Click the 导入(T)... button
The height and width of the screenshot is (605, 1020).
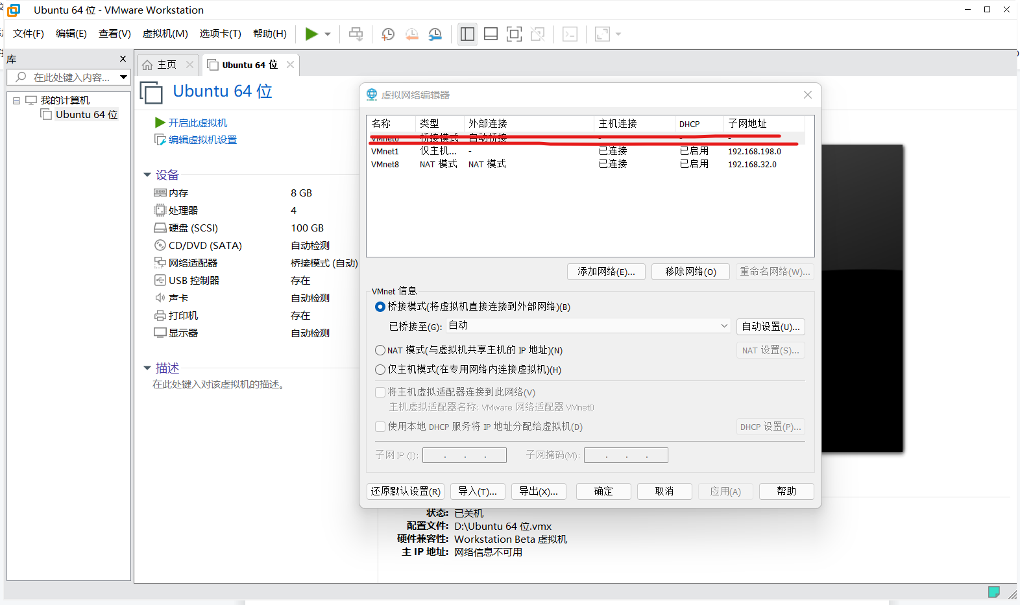(x=478, y=492)
